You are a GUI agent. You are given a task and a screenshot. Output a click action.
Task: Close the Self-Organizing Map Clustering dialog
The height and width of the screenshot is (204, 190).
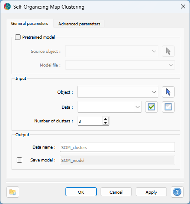(183, 6)
